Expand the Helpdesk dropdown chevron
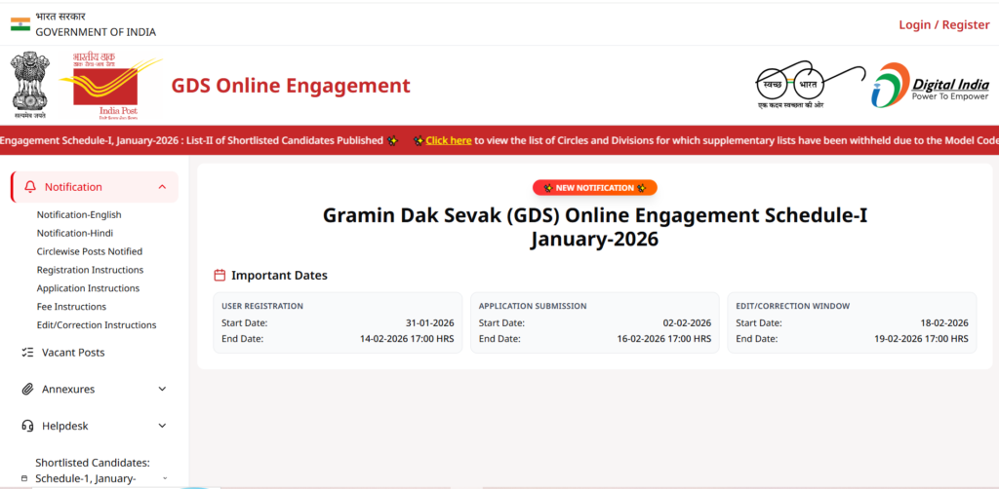The image size is (999, 489). point(162,426)
